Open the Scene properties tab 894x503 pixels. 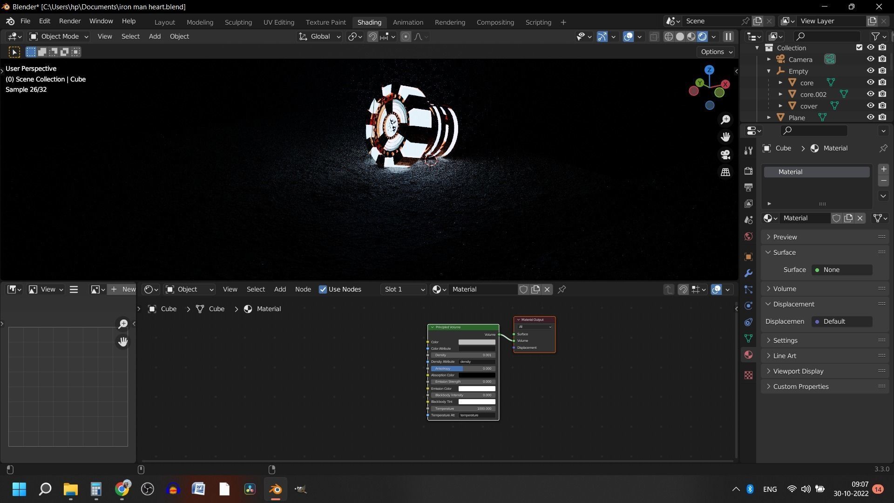(x=748, y=220)
